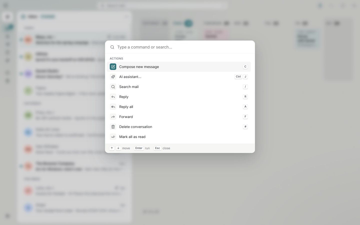Click the Ctrl key badge

point(238,77)
